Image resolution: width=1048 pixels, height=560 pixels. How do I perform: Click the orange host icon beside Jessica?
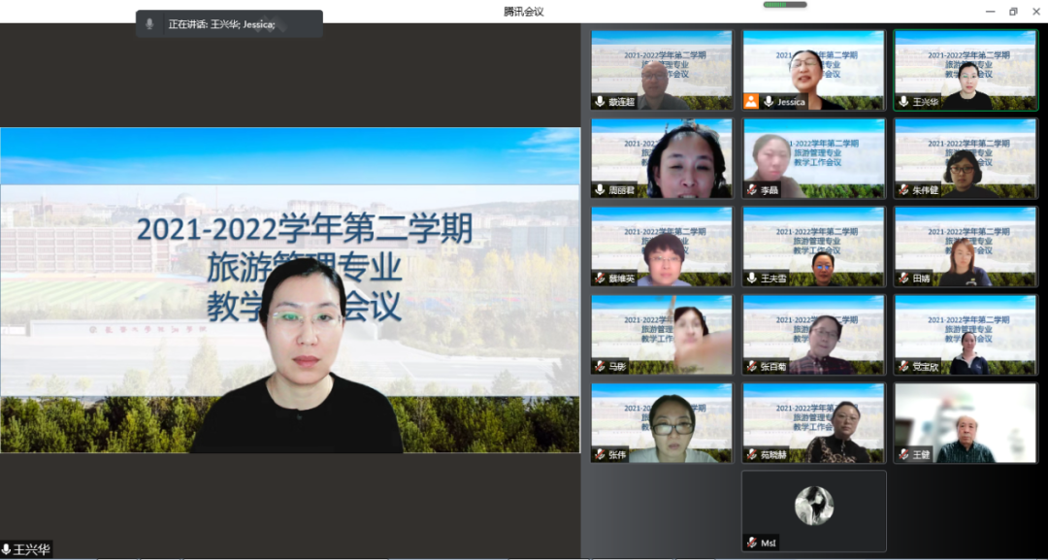click(751, 101)
